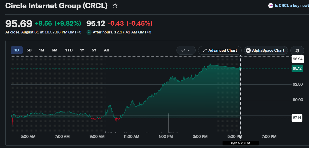Click the after hours moon icon

pyautogui.click(x=89, y=32)
